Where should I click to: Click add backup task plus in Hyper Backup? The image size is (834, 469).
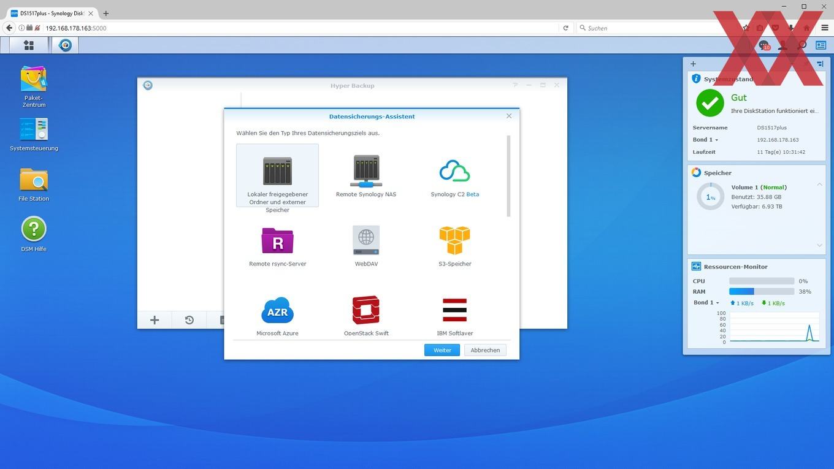pos(155,320)
